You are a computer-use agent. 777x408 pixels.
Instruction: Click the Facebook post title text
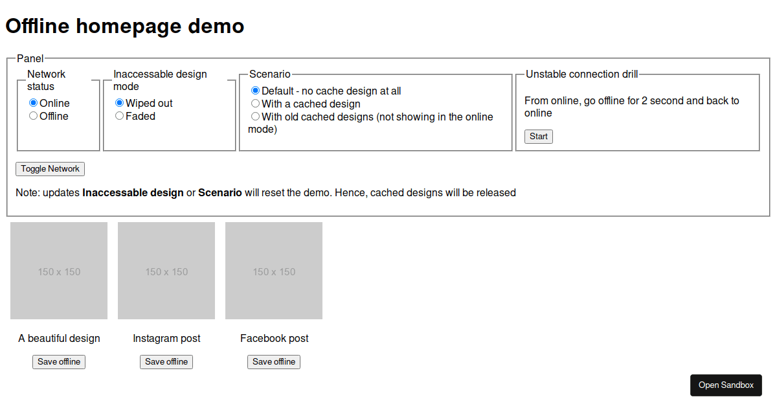click(274, 338)
